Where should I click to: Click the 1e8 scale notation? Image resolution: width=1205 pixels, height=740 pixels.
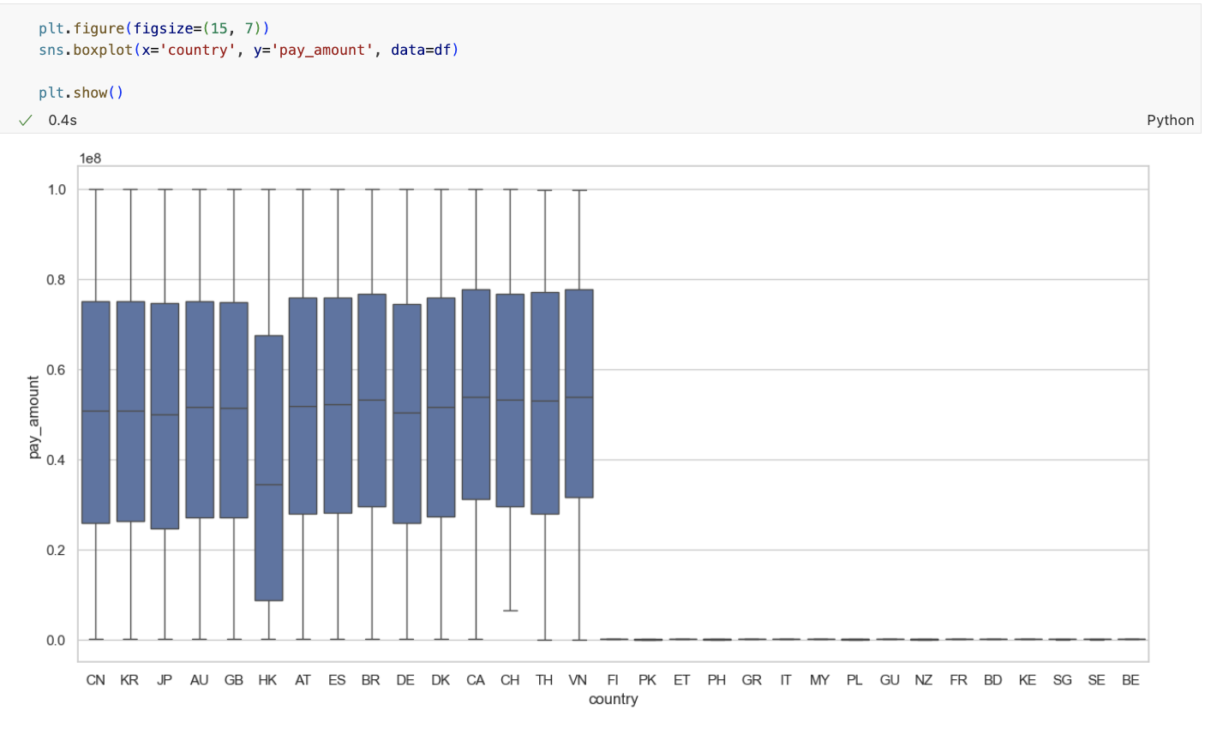click(90, 158)
